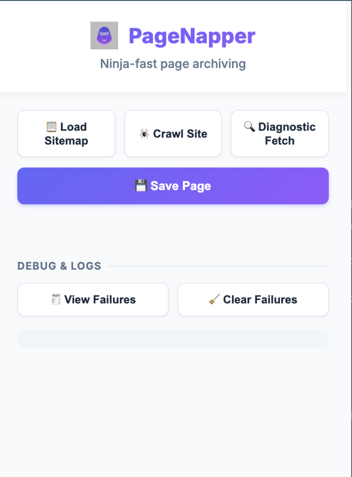Click the DEBUG & LOGS section header
The image size is (352, 477).
point(60,266)
